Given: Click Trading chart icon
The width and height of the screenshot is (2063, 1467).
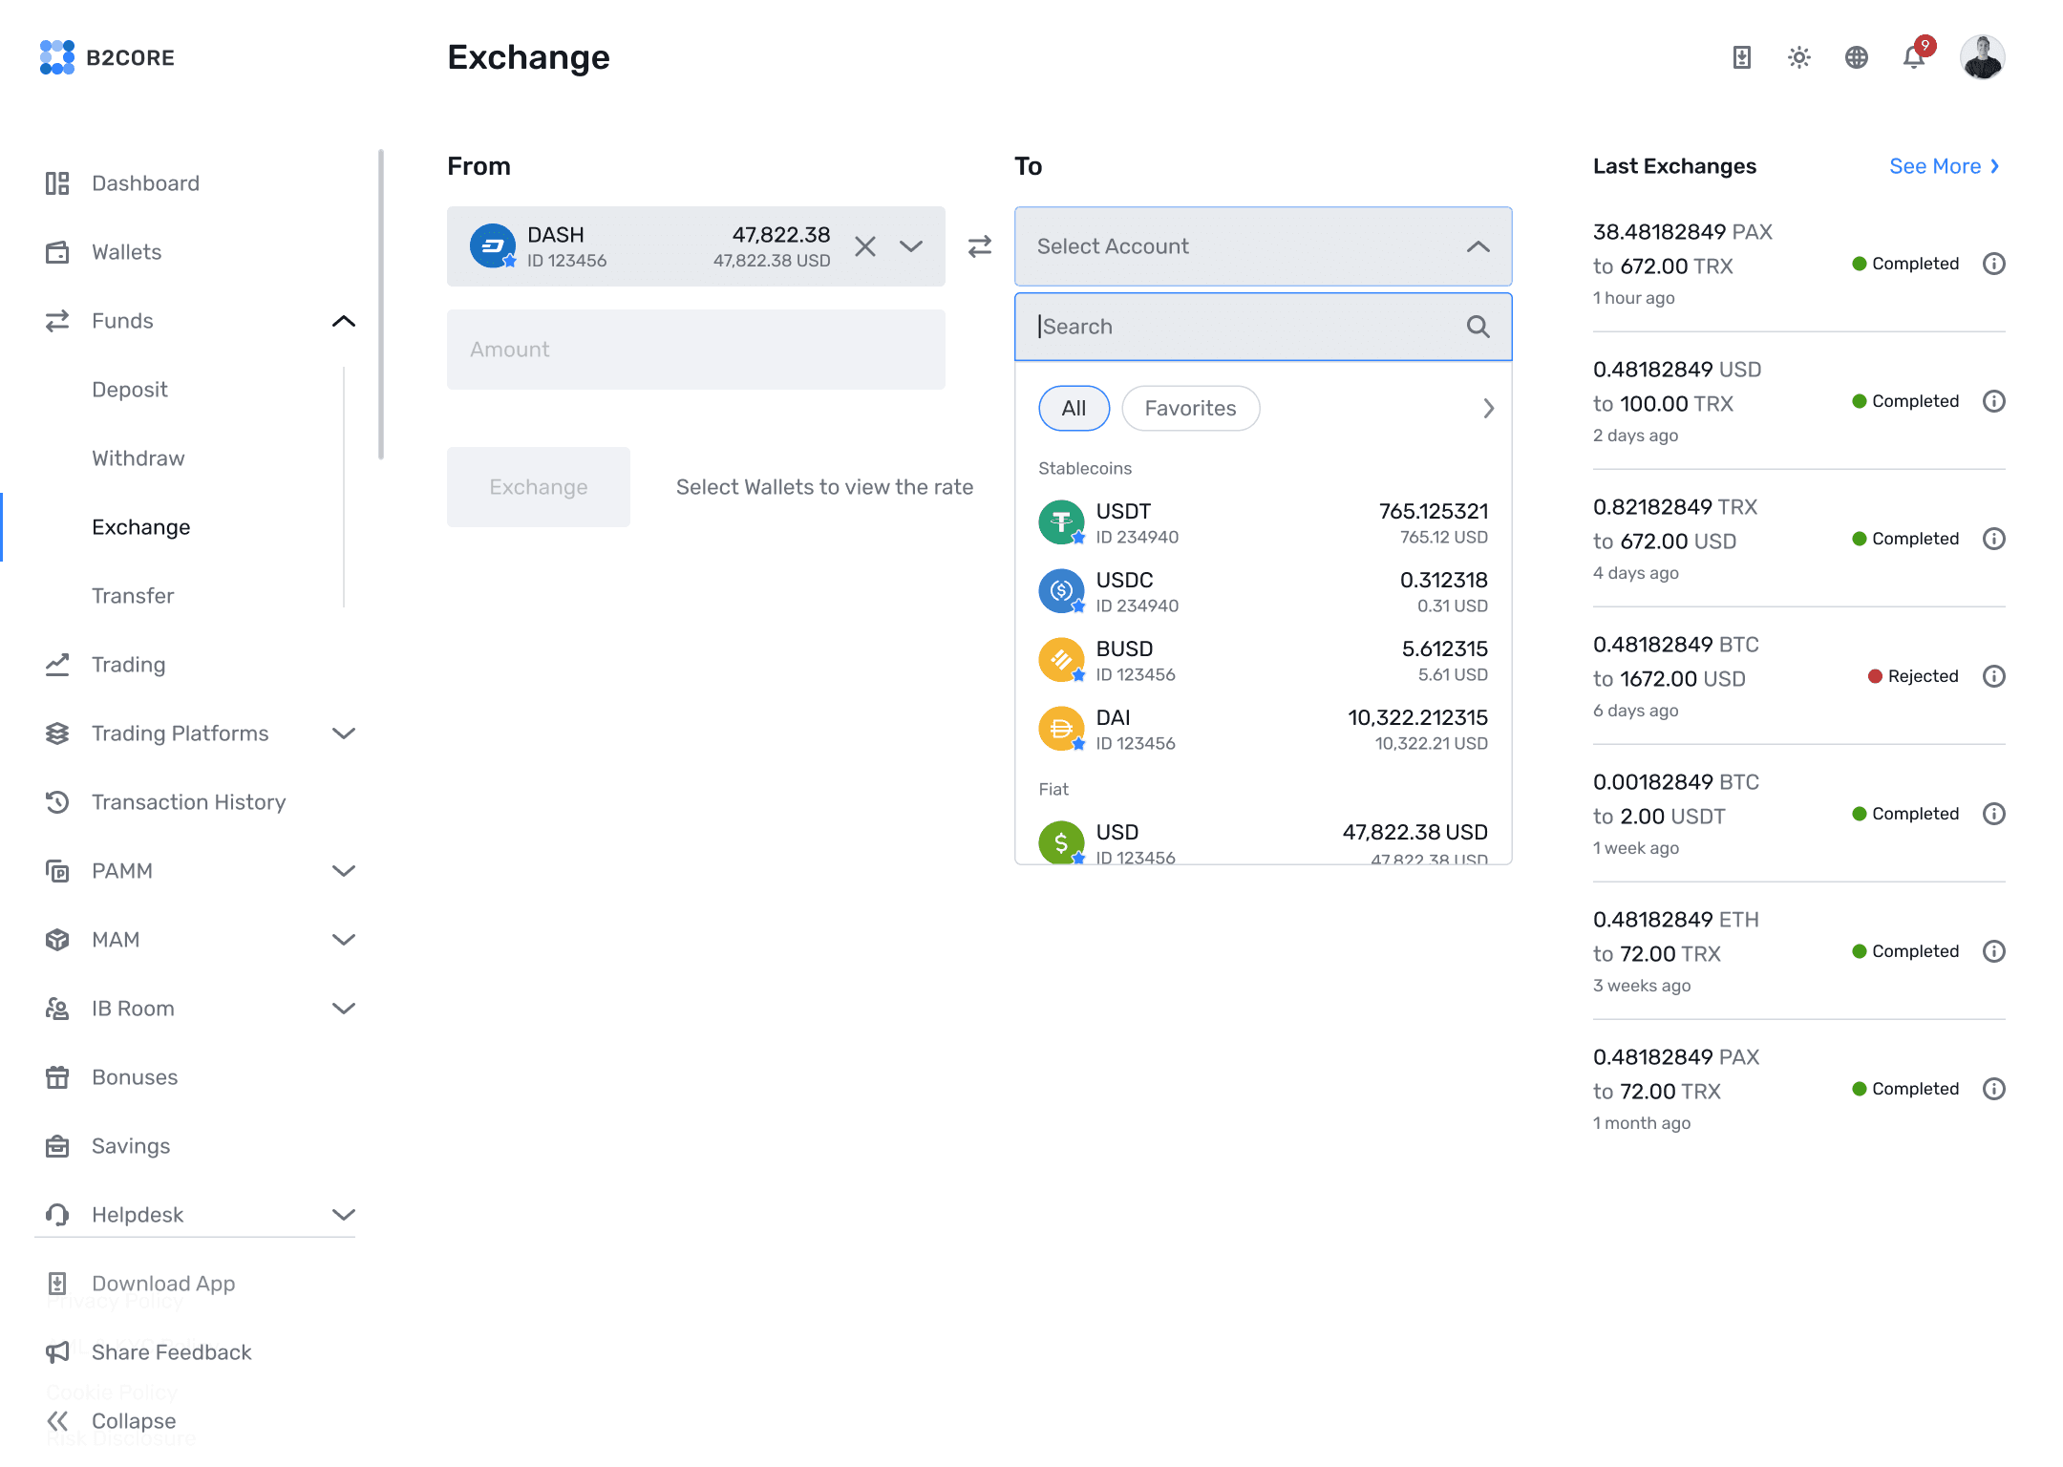Looking at the screenshot, I should click(57, 665).
